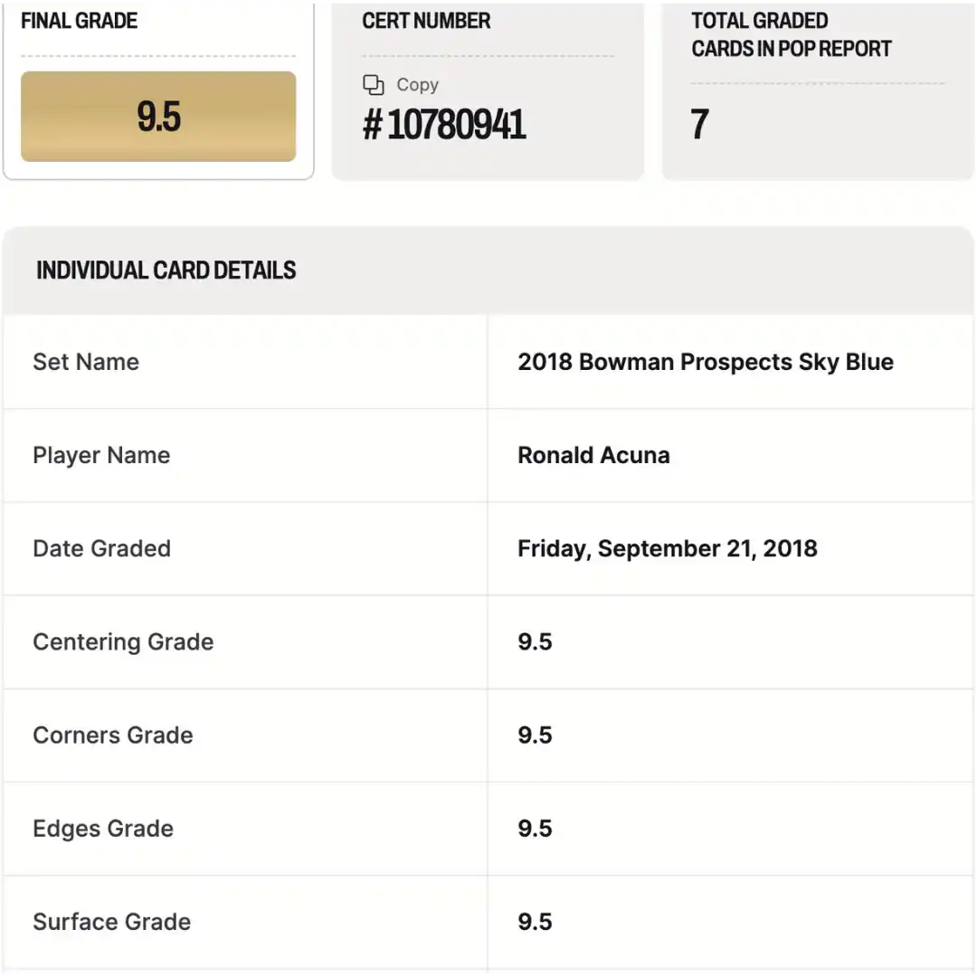977x977 pixels.
Task: Click the Date Graded row label
Action: coord(101,549)
